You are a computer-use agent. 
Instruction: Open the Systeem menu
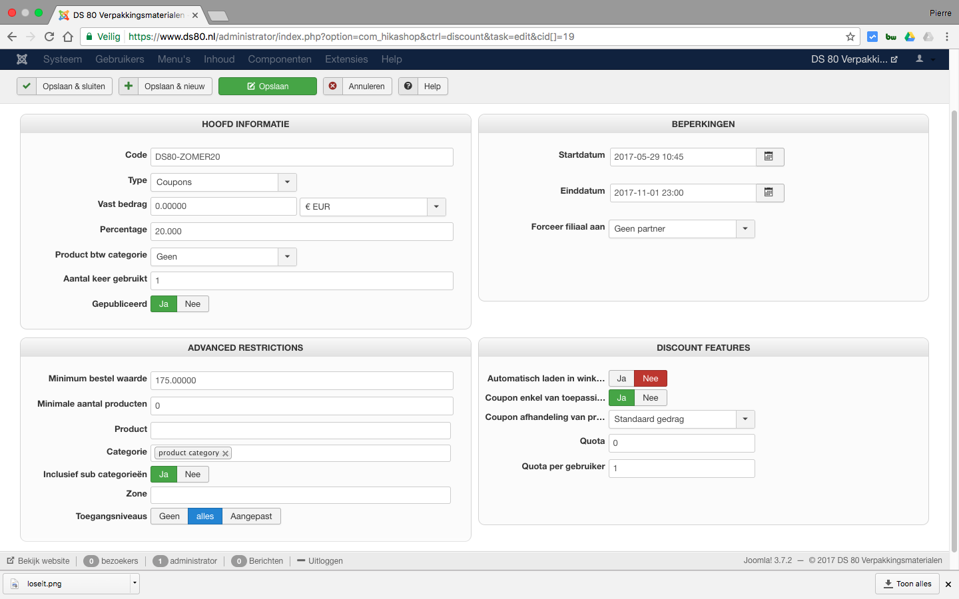tap(63, 59)
